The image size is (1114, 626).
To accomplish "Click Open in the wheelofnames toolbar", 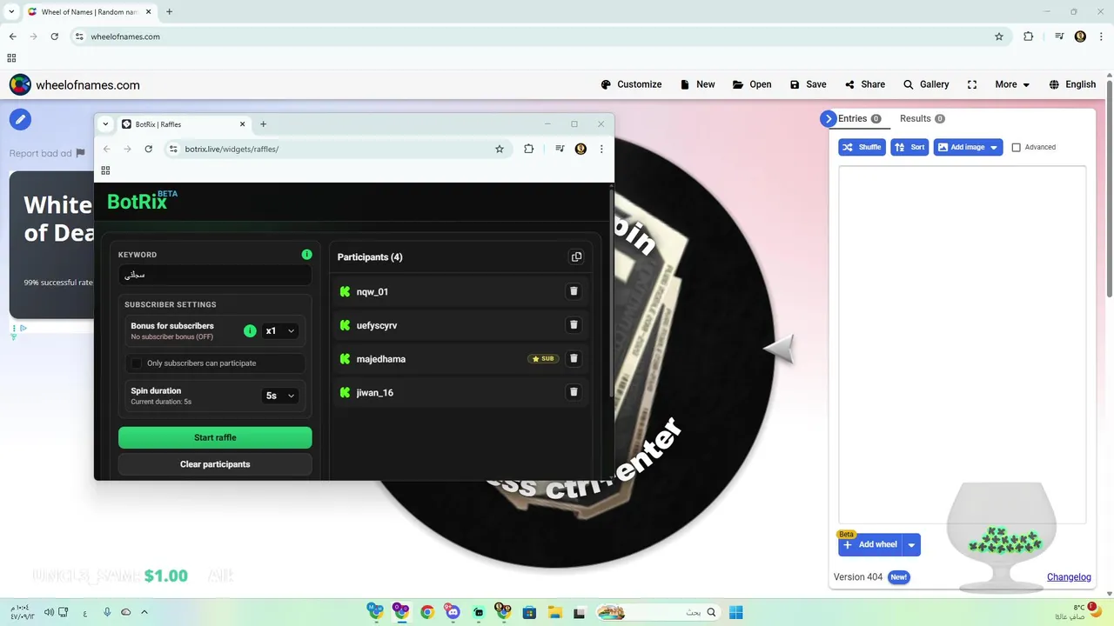I will coord(752,84).
